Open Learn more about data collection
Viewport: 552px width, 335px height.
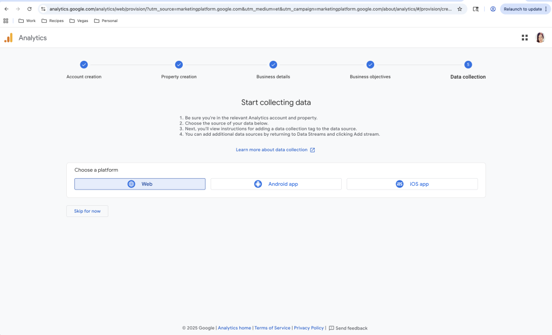coord(275,150)
